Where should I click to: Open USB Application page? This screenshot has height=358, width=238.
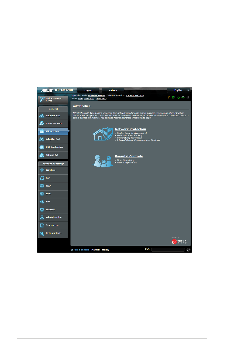[x=53, y=147]
